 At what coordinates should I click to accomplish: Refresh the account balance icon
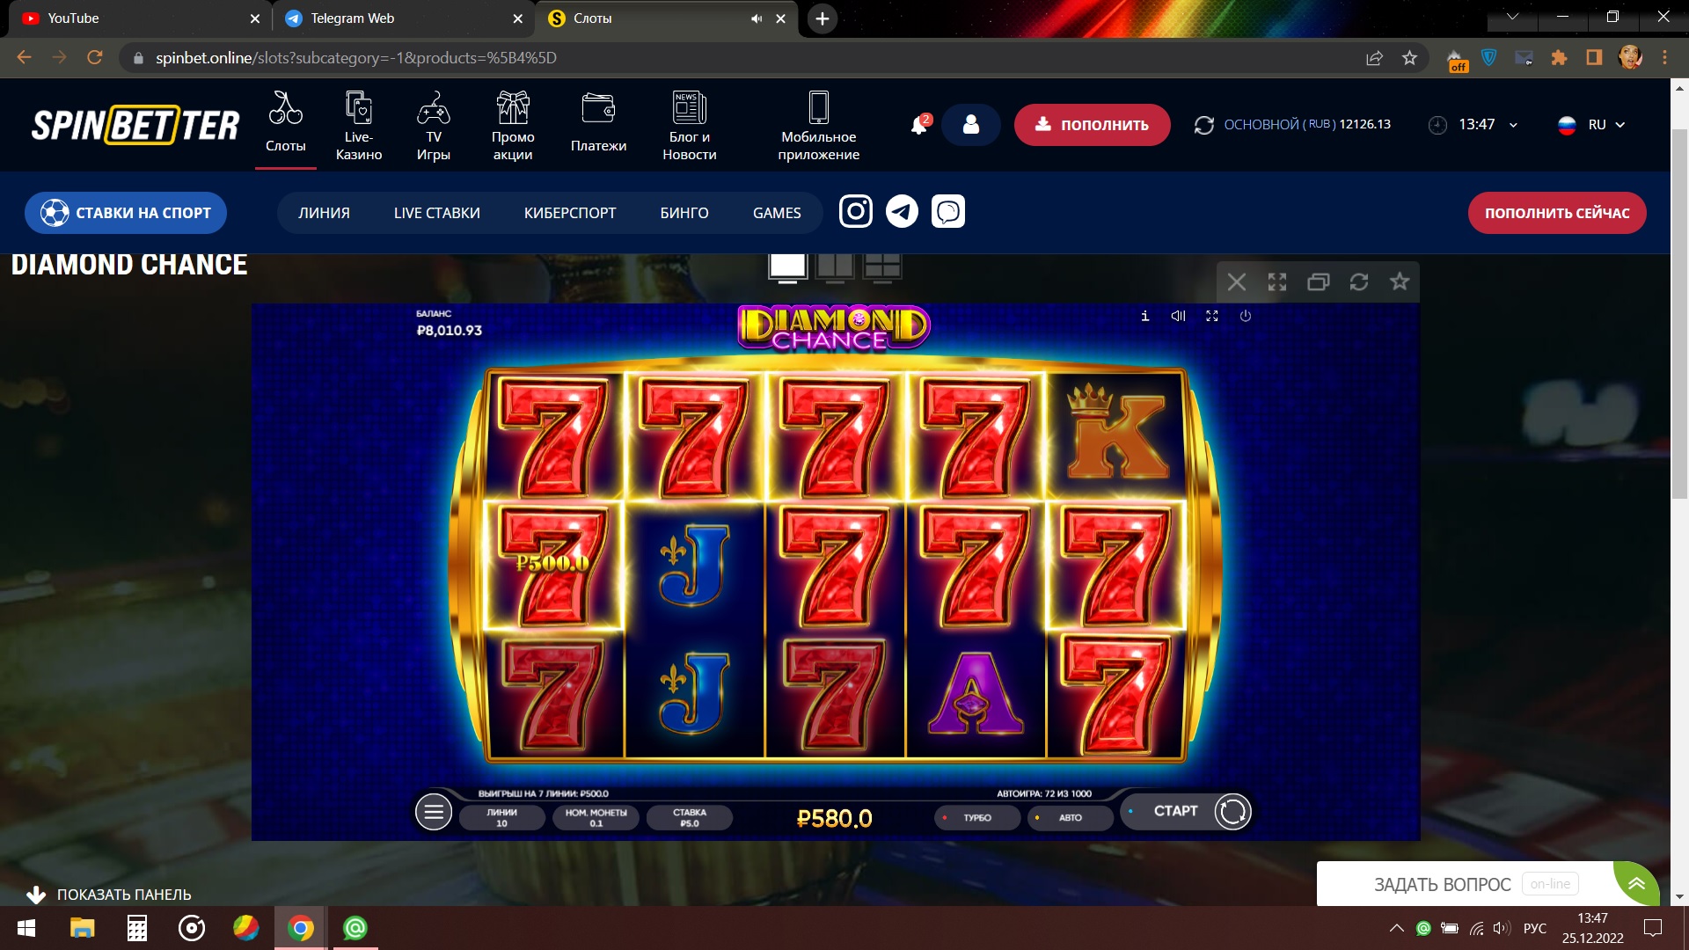pyautogui.click(x=1203, y=125)
